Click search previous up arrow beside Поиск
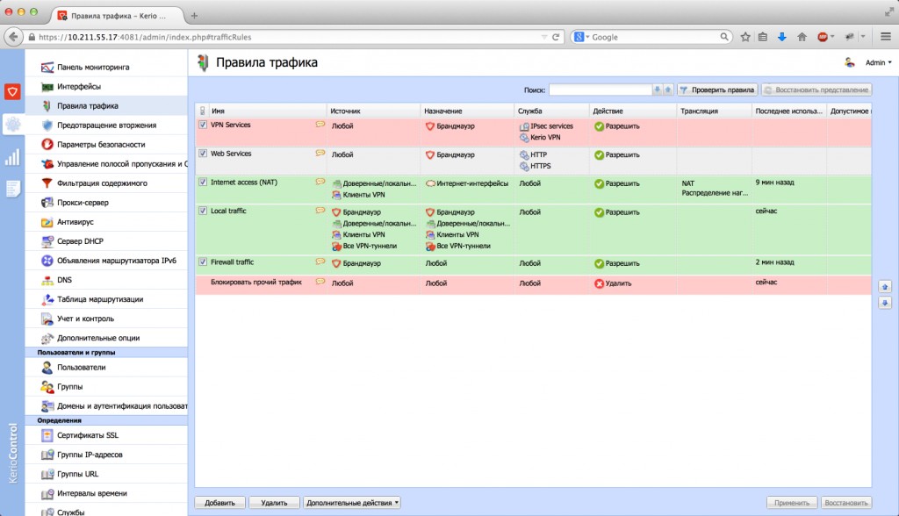 coord(668,90)
